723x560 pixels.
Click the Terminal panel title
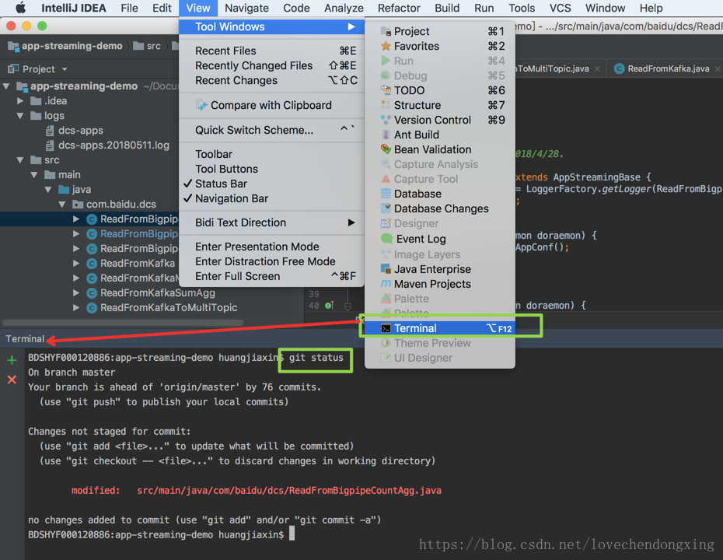pyautogui.click(x=25, y=339)
